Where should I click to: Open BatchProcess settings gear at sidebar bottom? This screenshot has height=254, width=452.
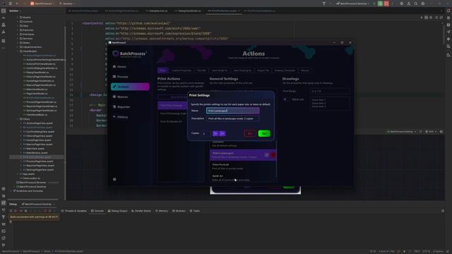[x=114, y=179]
